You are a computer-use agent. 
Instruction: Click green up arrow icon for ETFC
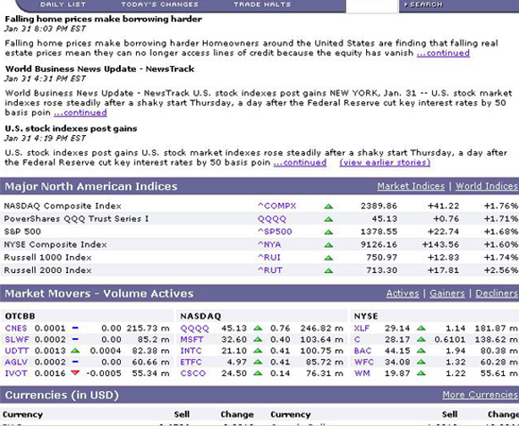pyautogui.click(x=258, y=362)
